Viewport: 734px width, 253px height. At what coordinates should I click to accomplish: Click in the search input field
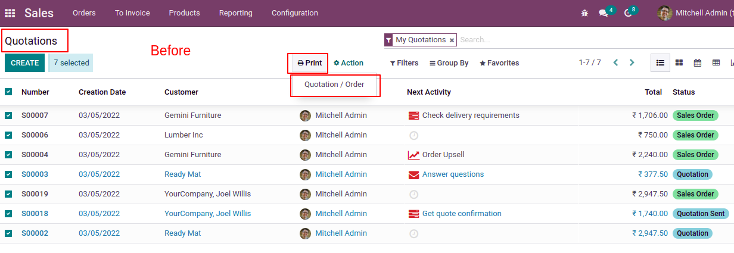pos(536,40)
